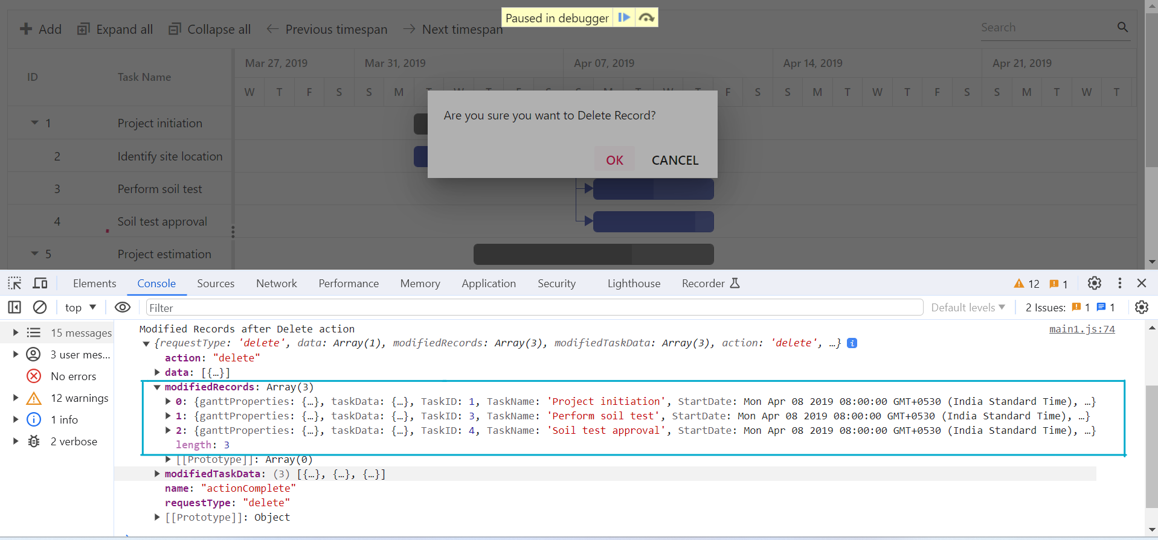Collapse the Project initiation gantt row

click(34, 123)
